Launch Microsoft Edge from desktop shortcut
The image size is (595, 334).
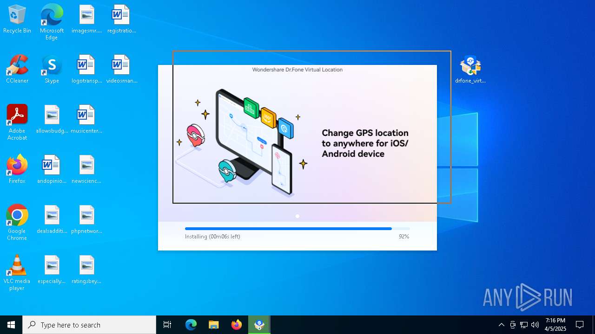point(52,22)
